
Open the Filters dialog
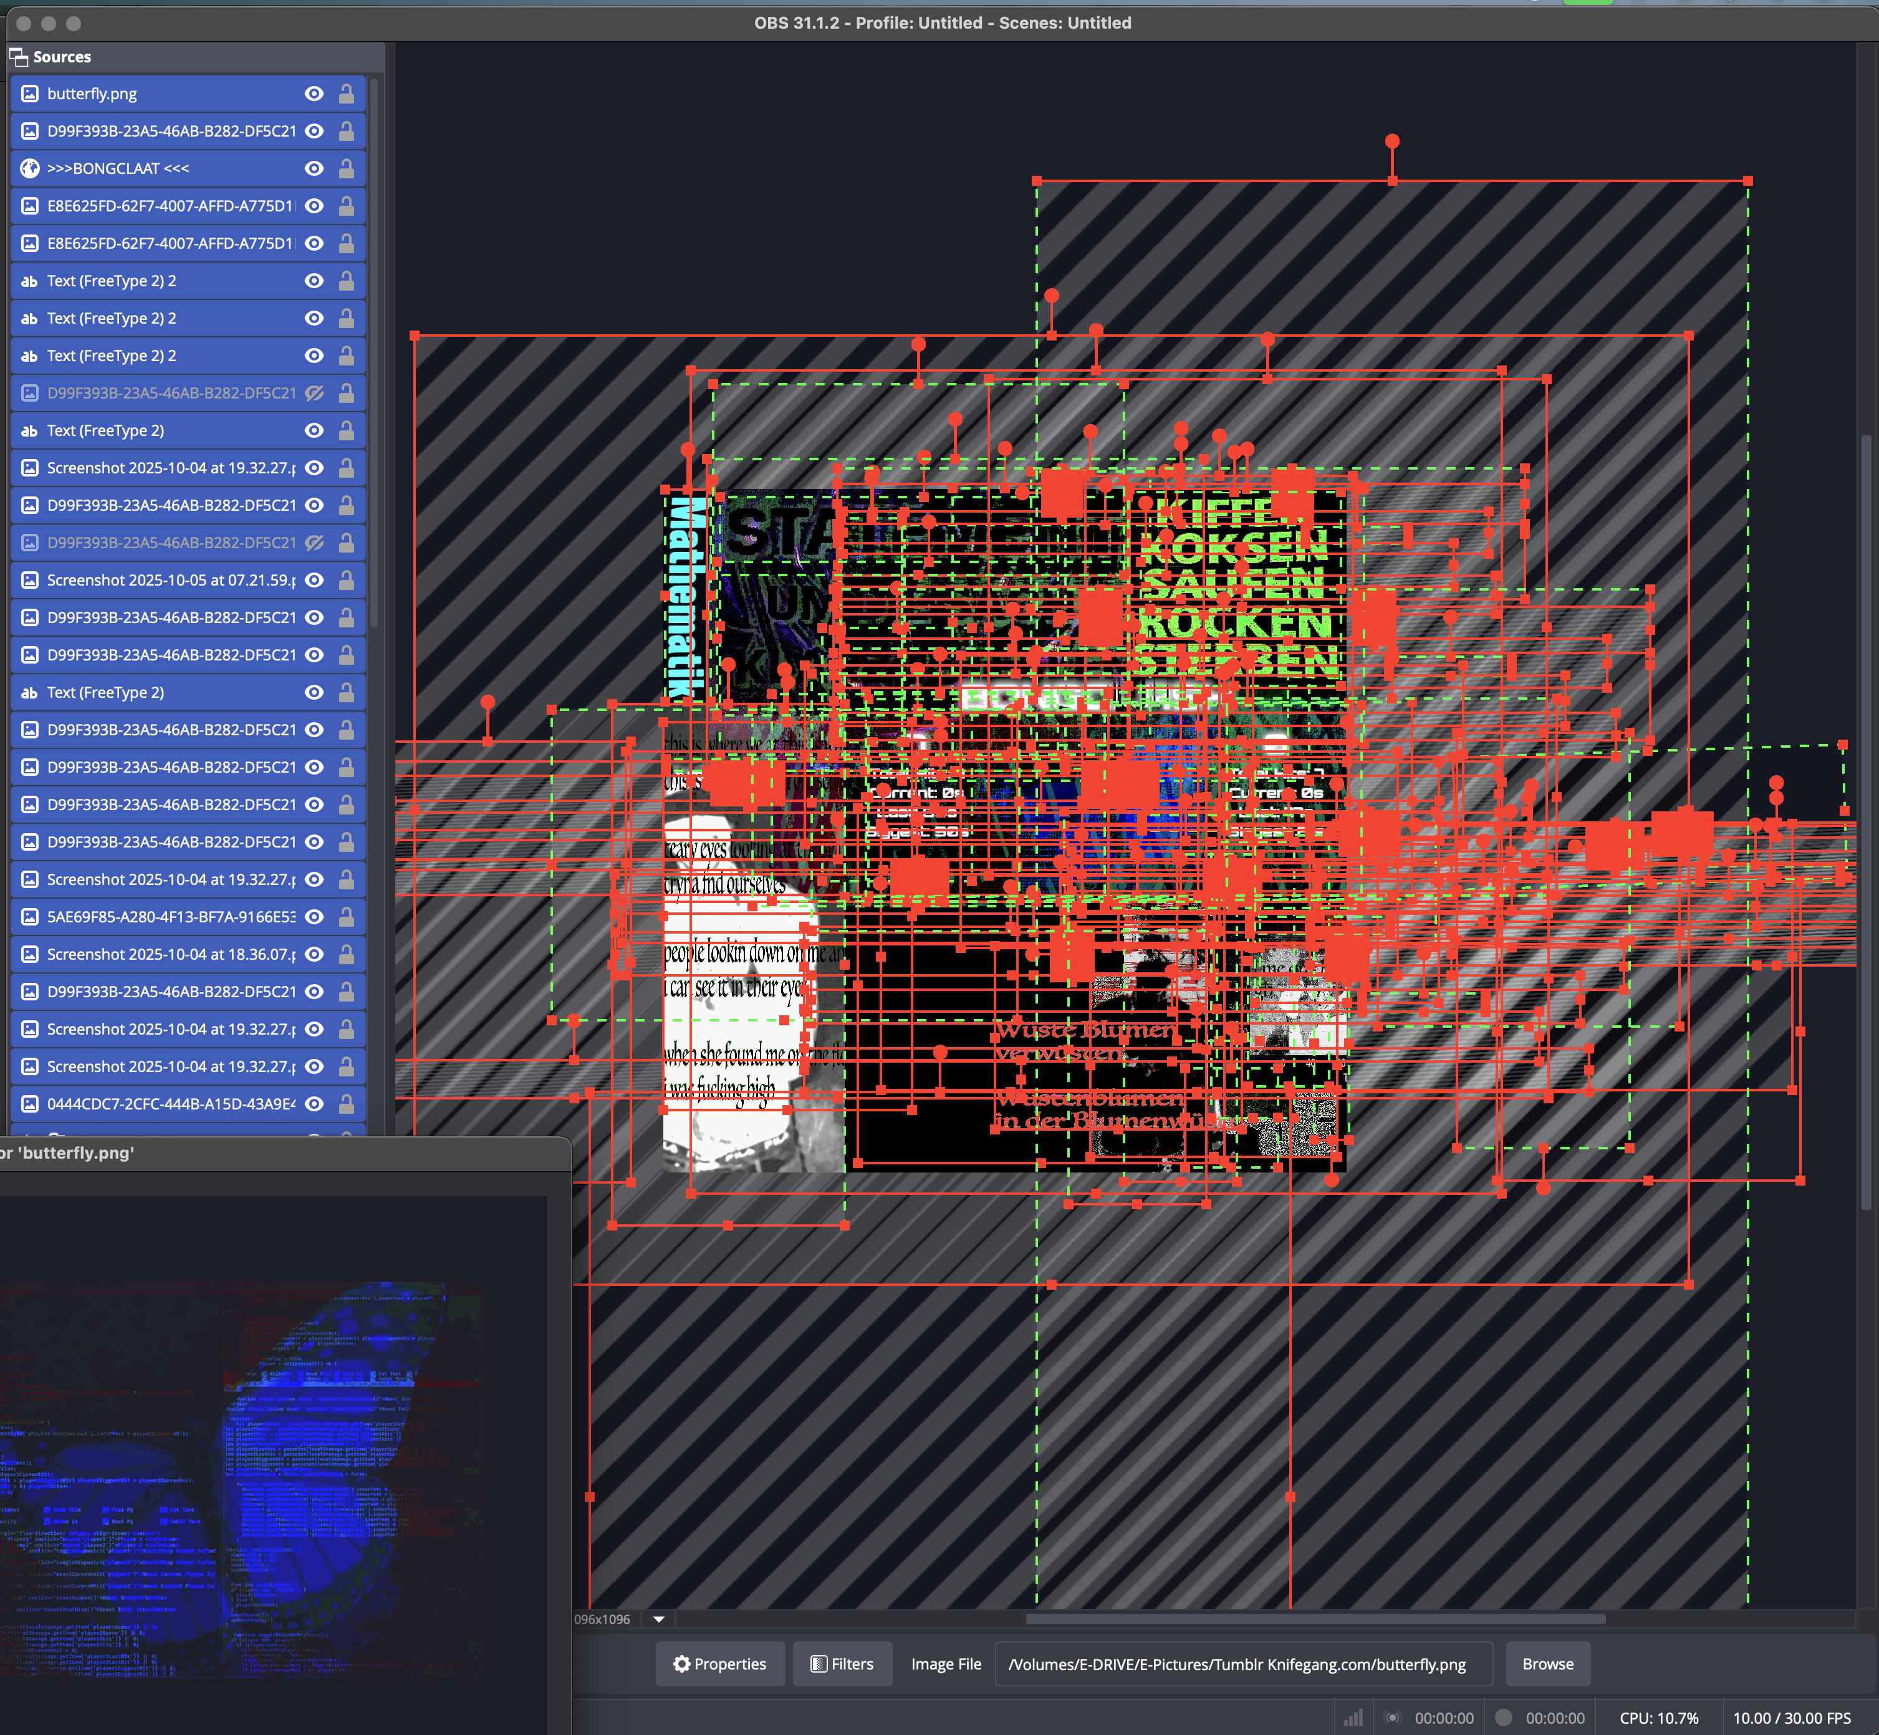842,1665
